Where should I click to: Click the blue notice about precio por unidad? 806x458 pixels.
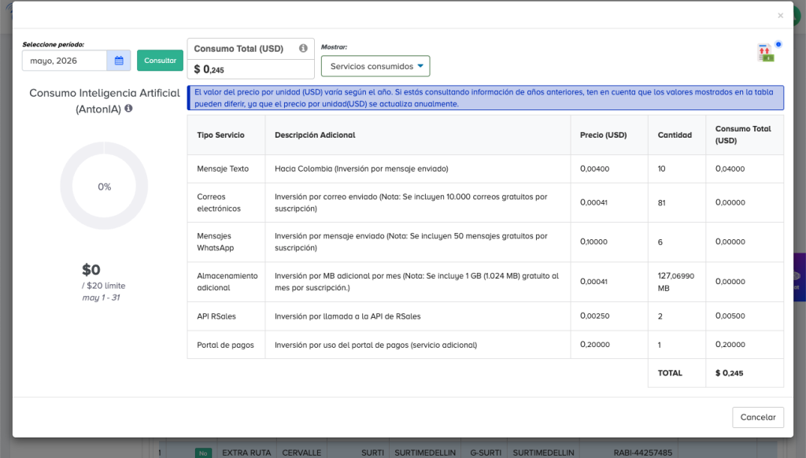click(485, 98)
